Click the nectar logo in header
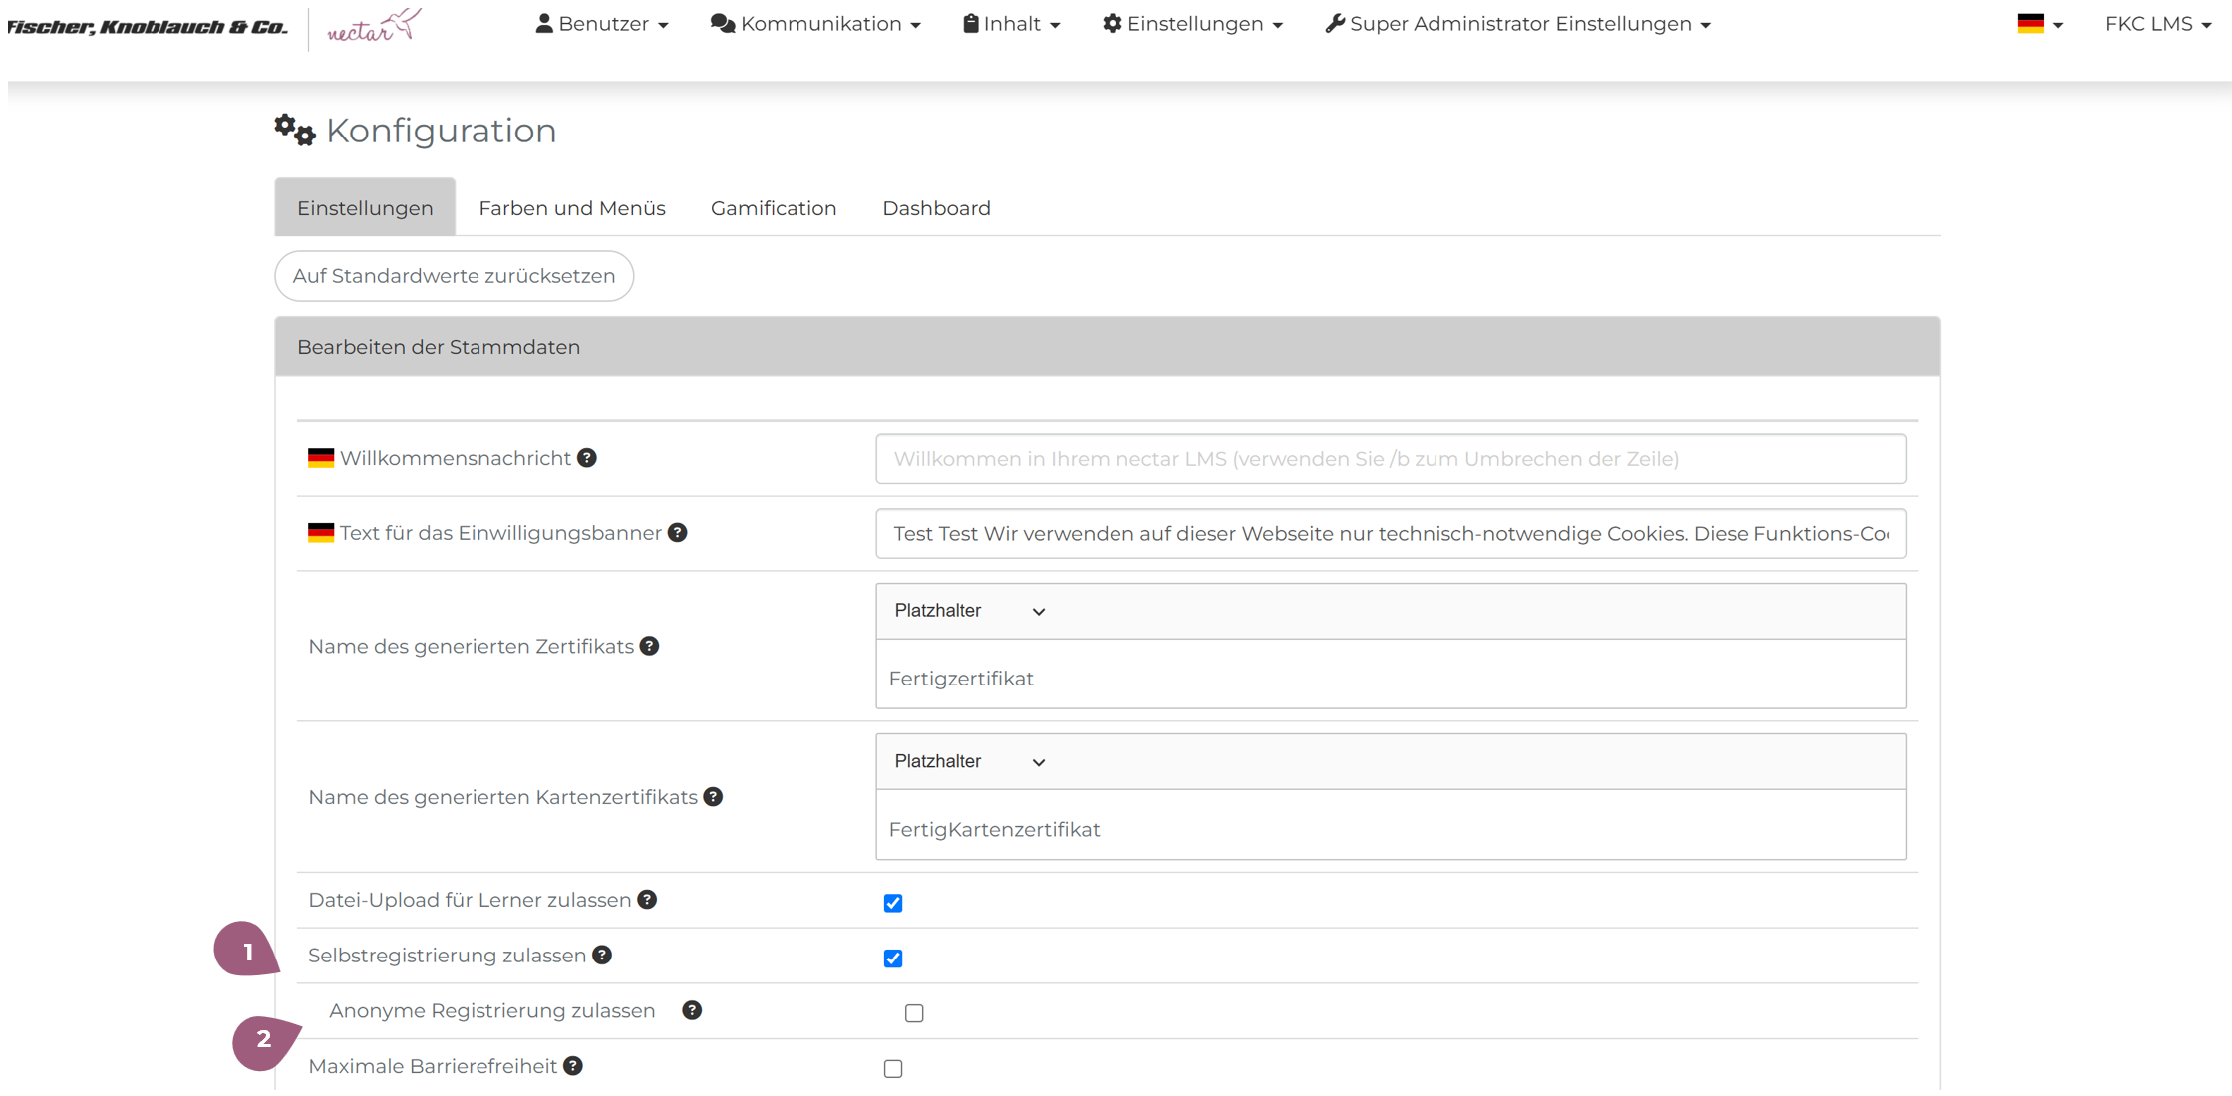This screenshot has height=1096, width=2232. (x=374, y=27)
